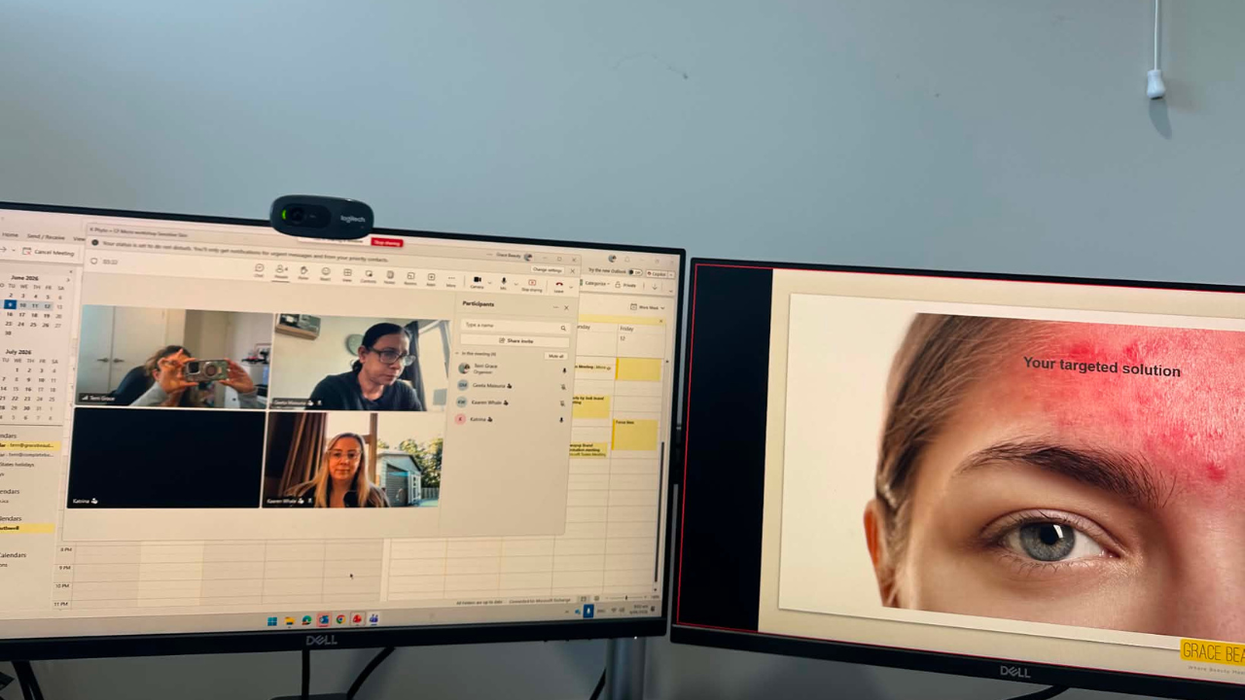Image resolution: width=1245 pixels, height=700 pixels.
Task: Open View layout options in Teams
Action: (x=347, y=274)
